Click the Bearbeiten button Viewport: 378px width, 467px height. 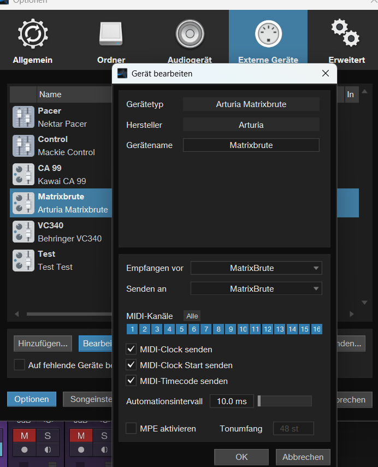click(95, 344)
